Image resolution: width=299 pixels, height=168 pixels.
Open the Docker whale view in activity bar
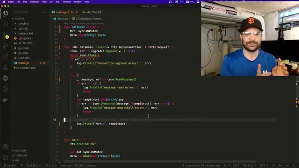pyautogui.click(x=5, y=99)
